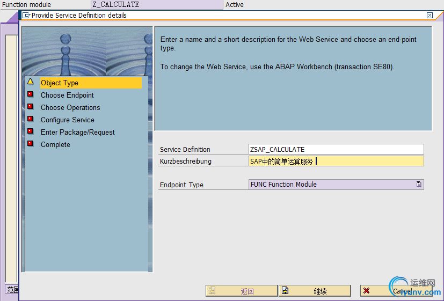Select the Choose Endpoint wizard step
Screen dimensions: 444x301
tap(67, 96)
